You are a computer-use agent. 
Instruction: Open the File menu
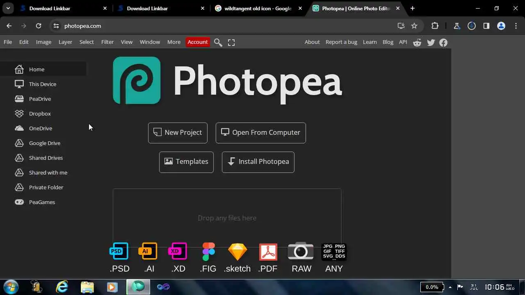[x=8, y=42]
